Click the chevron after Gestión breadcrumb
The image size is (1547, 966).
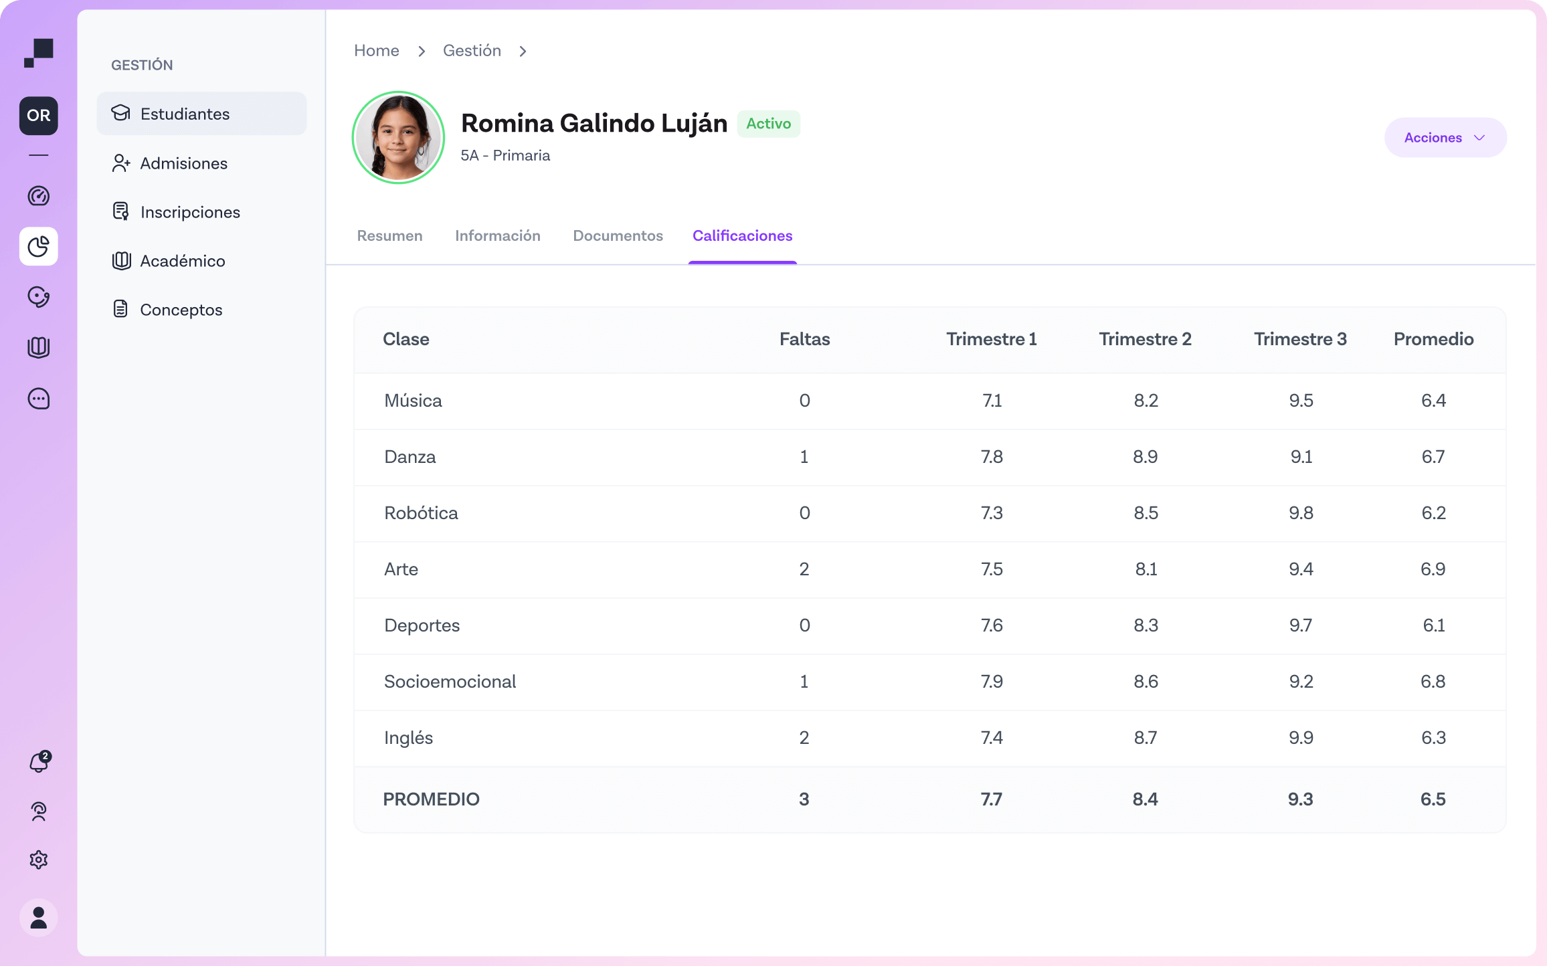coord(523,52)
